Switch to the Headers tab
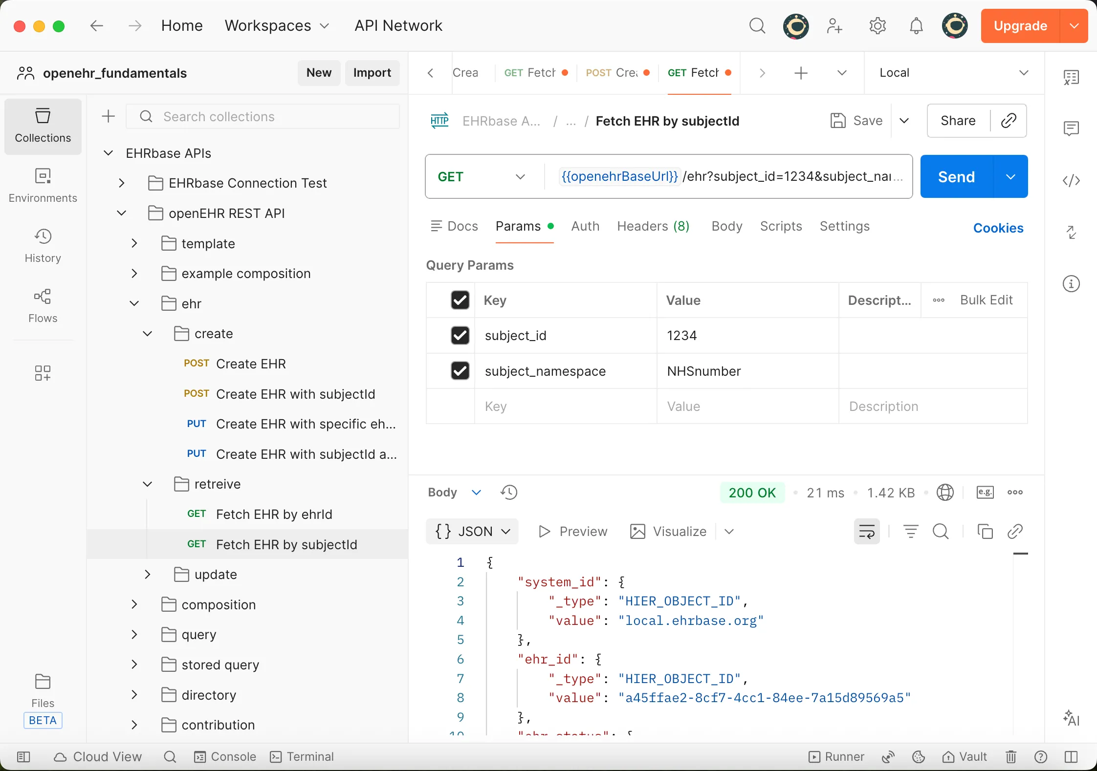Viewport: 1097px width, 771px height. [x=653, y=226]
